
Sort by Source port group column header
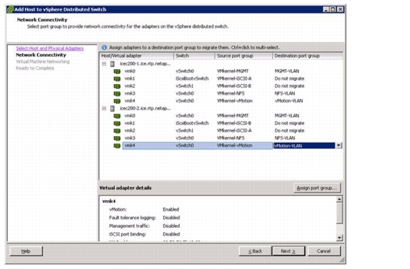tap(243, 56)
